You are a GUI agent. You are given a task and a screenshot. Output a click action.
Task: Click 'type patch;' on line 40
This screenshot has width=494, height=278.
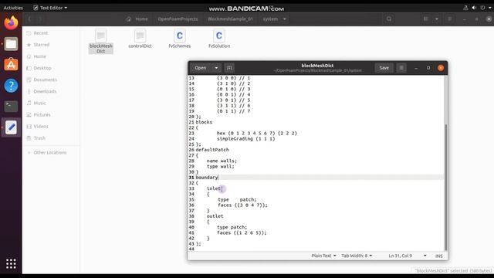click(232, 227)
